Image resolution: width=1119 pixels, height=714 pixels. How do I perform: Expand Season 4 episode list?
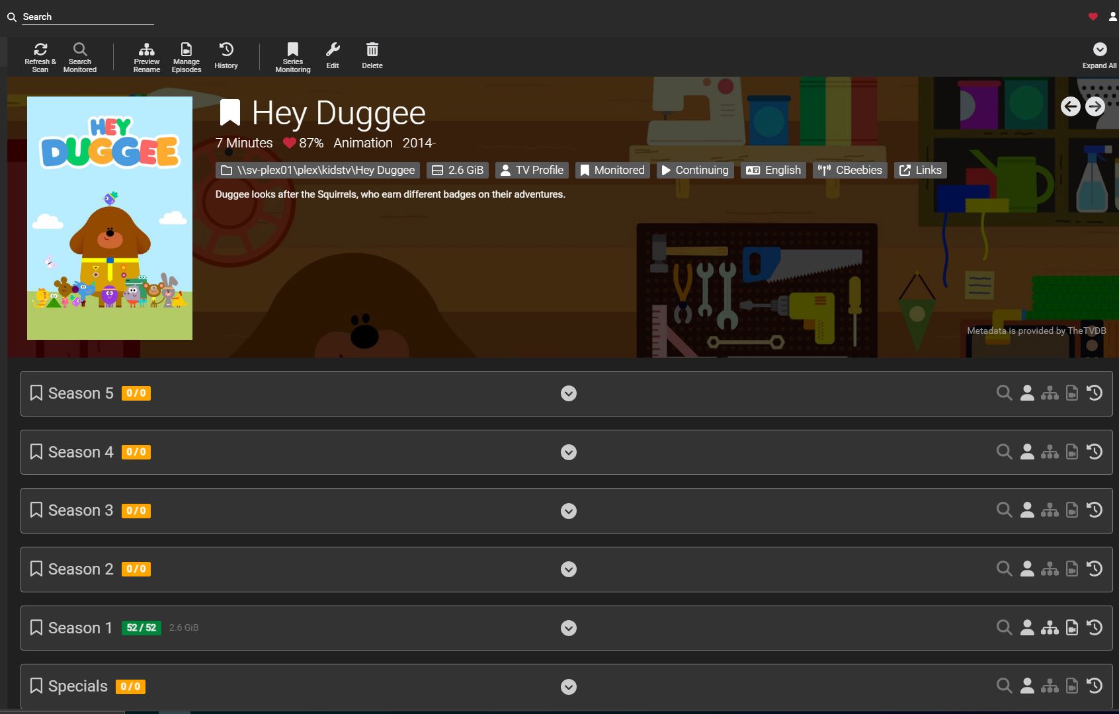(569, 452)
